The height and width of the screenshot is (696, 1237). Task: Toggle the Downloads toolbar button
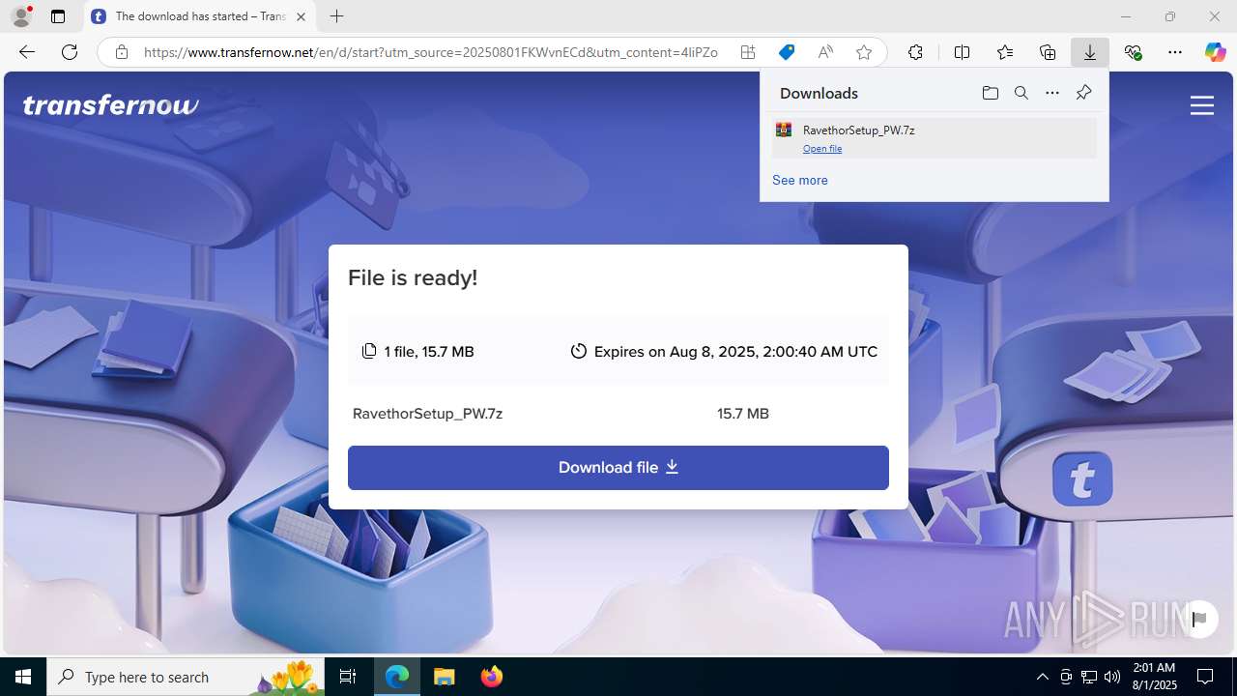click(x=1090, y=52)
